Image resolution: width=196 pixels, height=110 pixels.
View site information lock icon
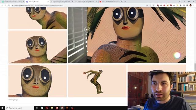click(13, 5)
